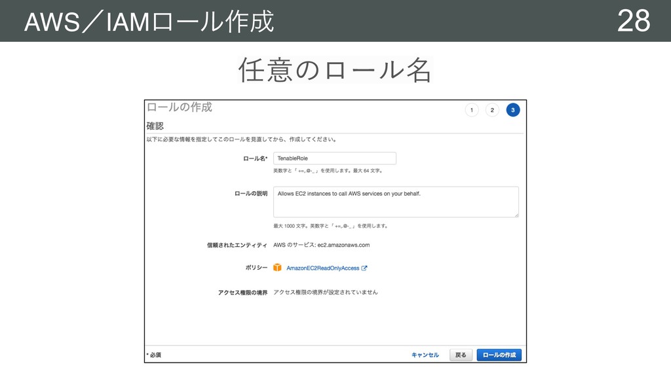Viewport: 671px width, 377px height.
Task: Click the slide title 任意のロール名
Action: click(335, 69)
